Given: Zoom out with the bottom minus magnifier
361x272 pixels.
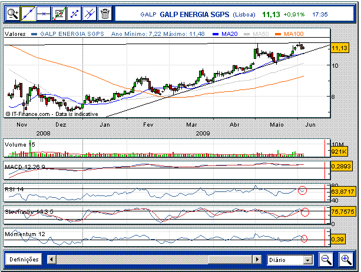Looking at the screenshot, I should pyautogui.click(x=326, y=259).
